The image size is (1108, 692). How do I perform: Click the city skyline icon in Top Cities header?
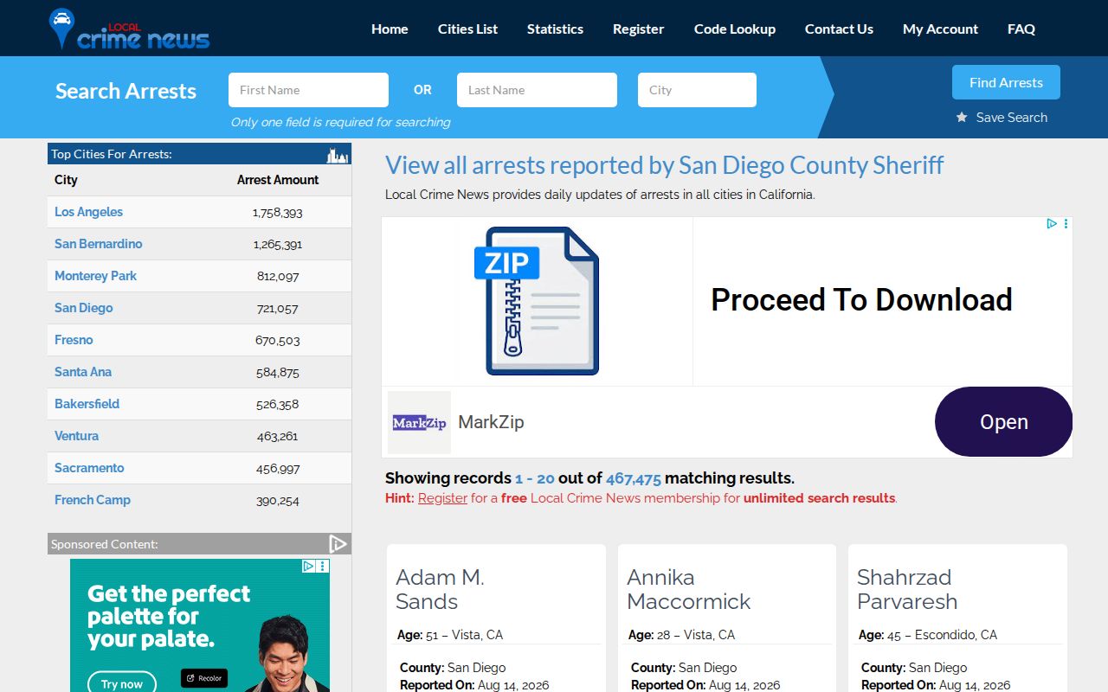pyautogui.click(x=337, y=155)
